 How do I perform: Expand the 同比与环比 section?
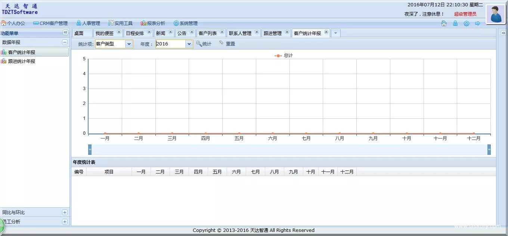65,213
